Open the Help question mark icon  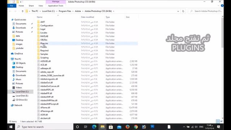pos(222,6)
